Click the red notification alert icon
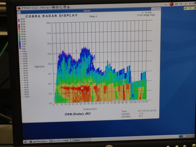The height and width of the screenshot is (147, 196). 171,4
